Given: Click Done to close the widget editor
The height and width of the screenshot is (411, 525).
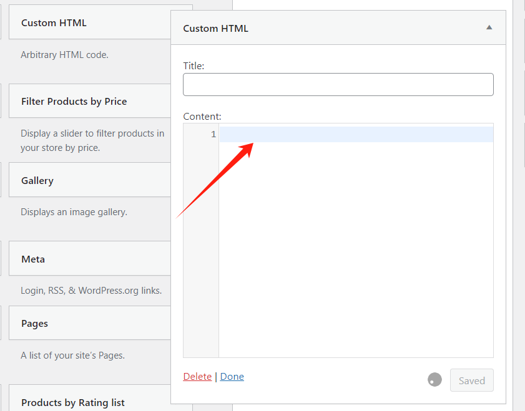Looking at the screenshot, I should tap(232, 376).
